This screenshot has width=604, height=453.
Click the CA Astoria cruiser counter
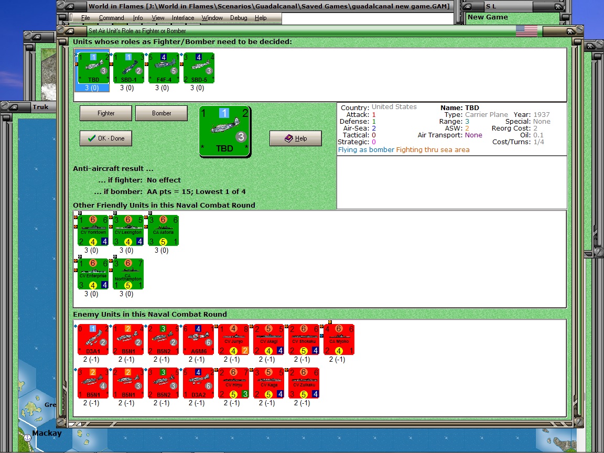(x=164, y=230)
